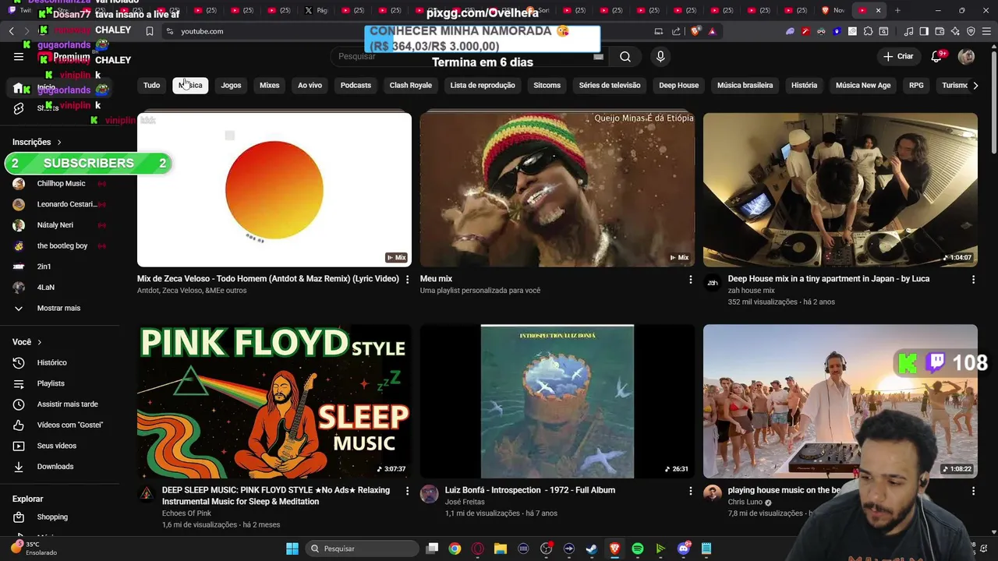Expand Mostrar mais in subscriptions list
Image resolution: width=998 pixels, height=561 pixels.
(x=58, y=309)
